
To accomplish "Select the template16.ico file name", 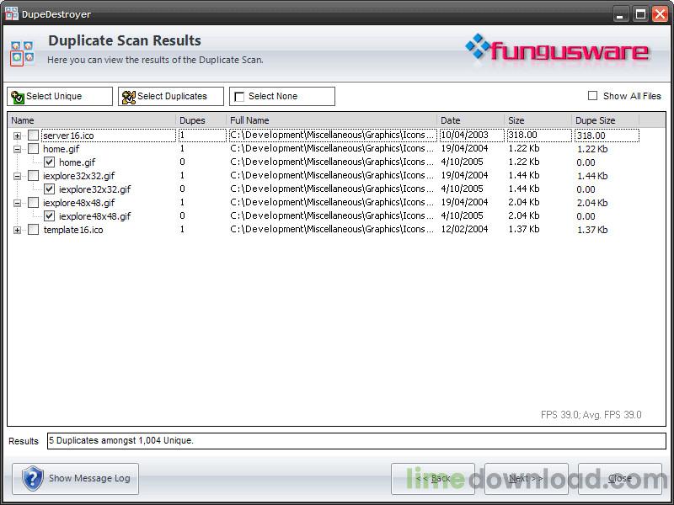I will 73,230.
